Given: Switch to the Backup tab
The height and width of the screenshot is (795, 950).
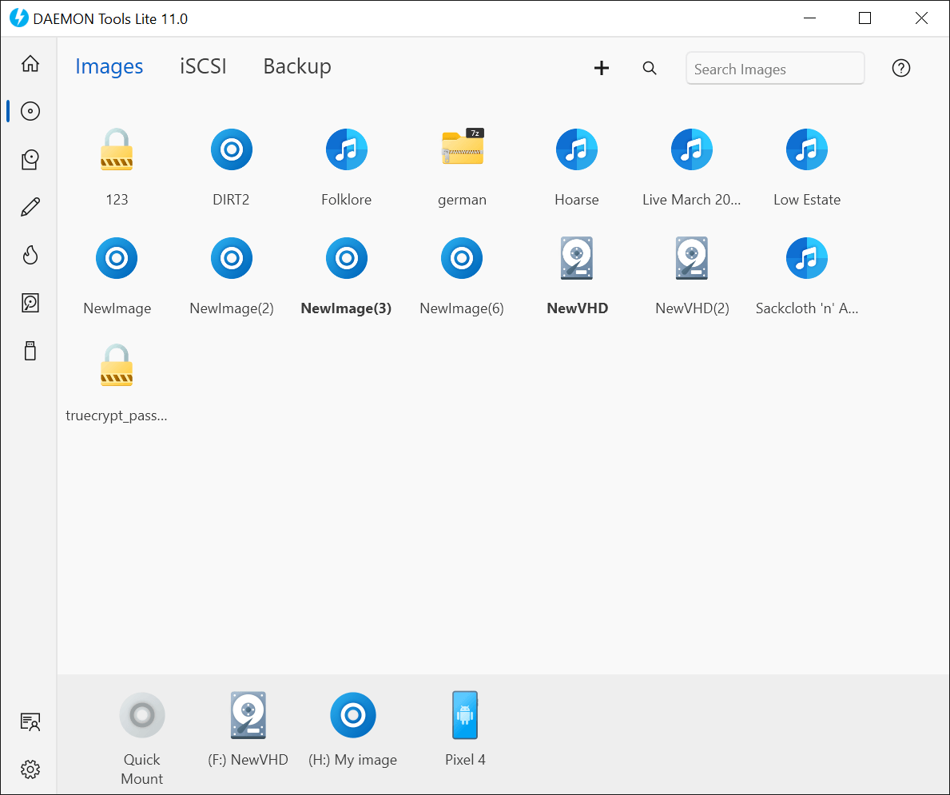Looking at the screenshot, I should [x=296, y=67].
